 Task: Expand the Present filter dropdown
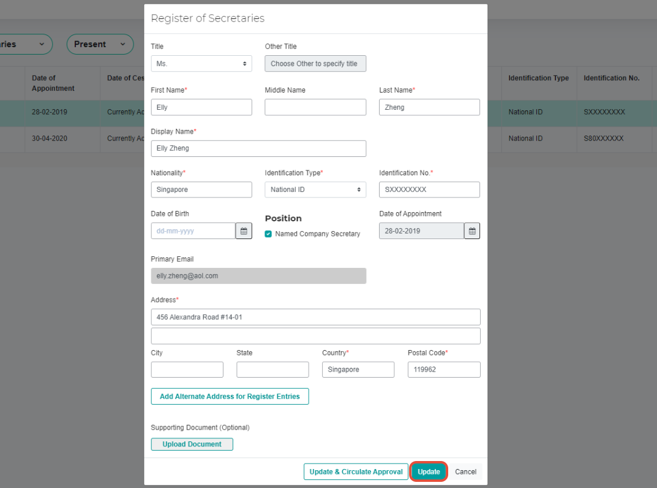click(100, 44)
